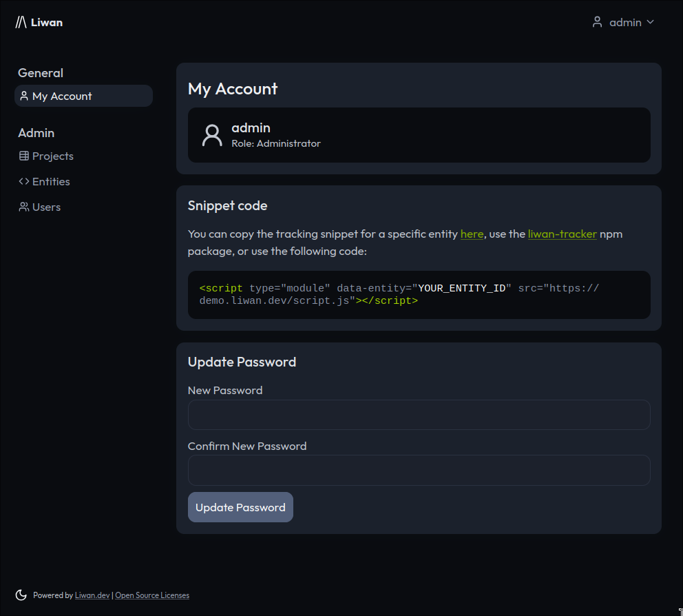Click the 'Role: Administrator' text
Viewport: 683px width, 616px height.
coord(275,143)
